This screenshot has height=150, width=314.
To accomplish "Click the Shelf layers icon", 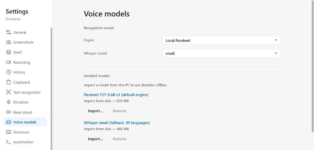I will click(x=8, y=52).
